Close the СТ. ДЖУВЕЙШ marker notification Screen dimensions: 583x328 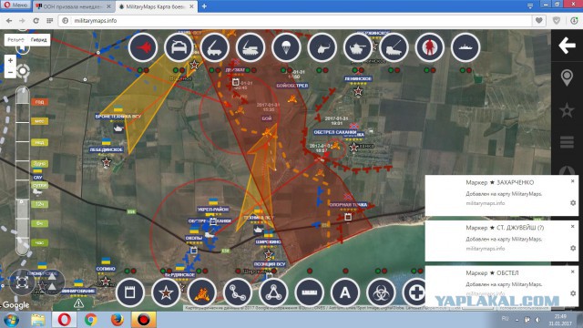[x=573, y=227]
